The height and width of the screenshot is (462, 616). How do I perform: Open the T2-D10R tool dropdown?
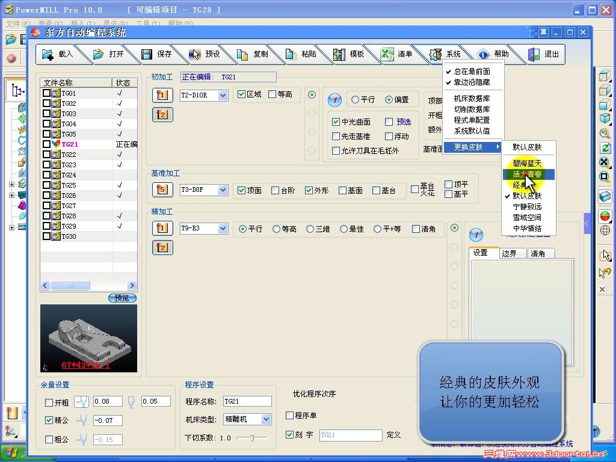(223, 96)
